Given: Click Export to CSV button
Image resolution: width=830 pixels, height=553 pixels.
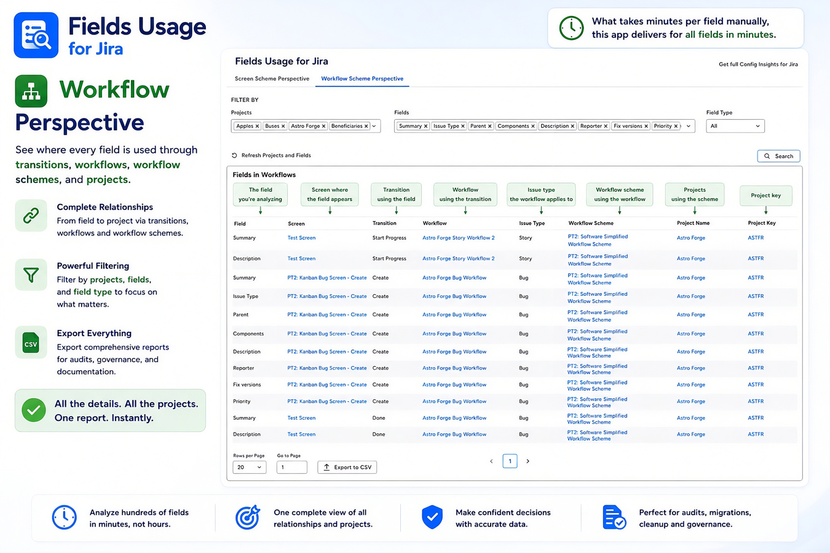Looking at the screenshot, I should point(347,467).
